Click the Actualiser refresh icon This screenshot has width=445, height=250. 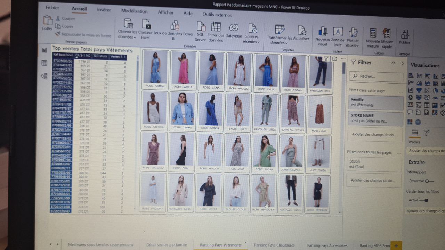[x=301, y=30]
